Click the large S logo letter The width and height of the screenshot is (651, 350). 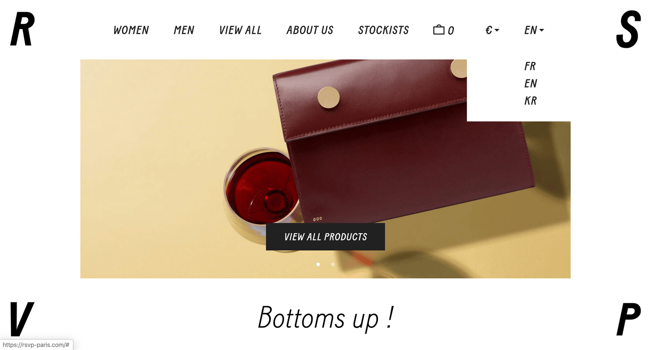point(628,29)
